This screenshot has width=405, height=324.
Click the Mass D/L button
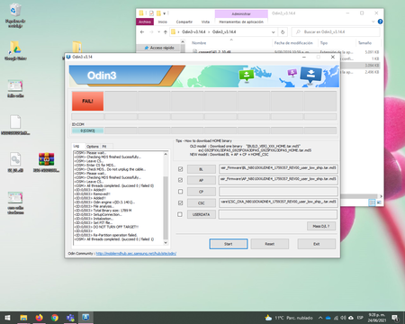pos(321,226)
